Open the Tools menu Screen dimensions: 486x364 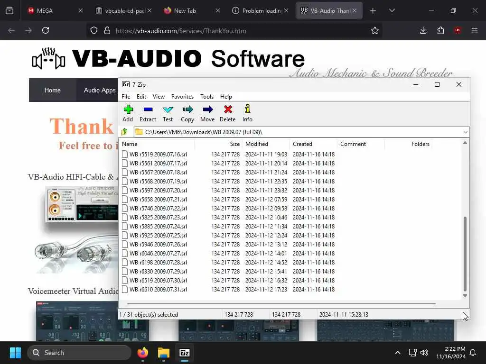click(x=207, y=97)
